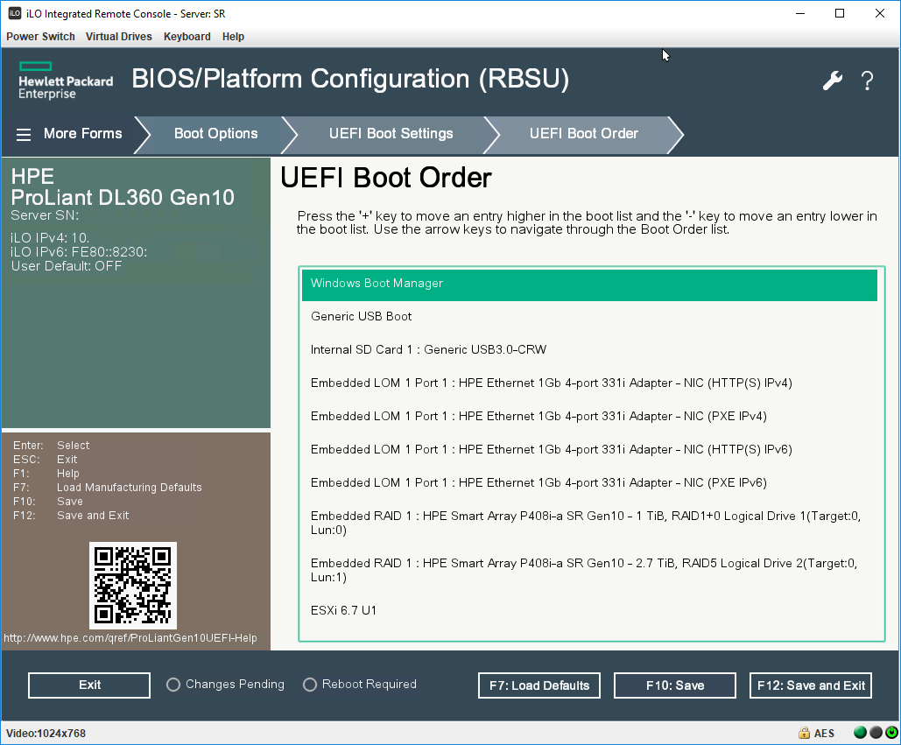
Task: Select RAID5 Logical Drive 2 entry
Action: [589, 571]
